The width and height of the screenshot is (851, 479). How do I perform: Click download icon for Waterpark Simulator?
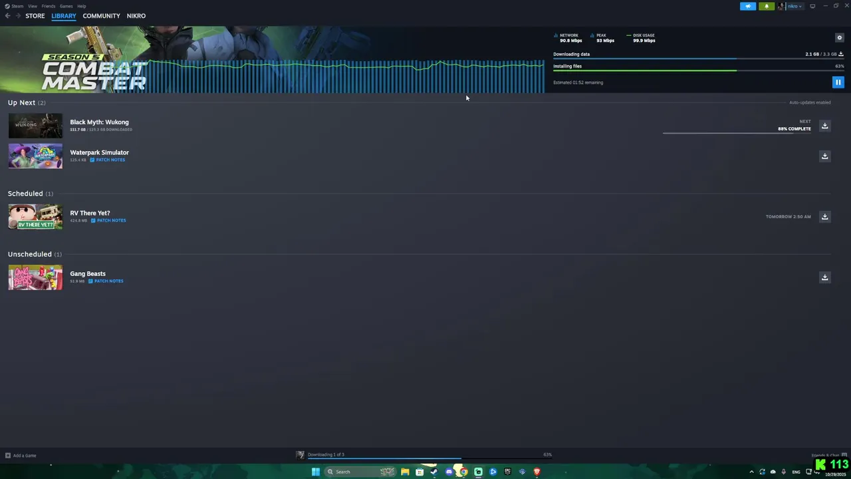coord(824,156)
